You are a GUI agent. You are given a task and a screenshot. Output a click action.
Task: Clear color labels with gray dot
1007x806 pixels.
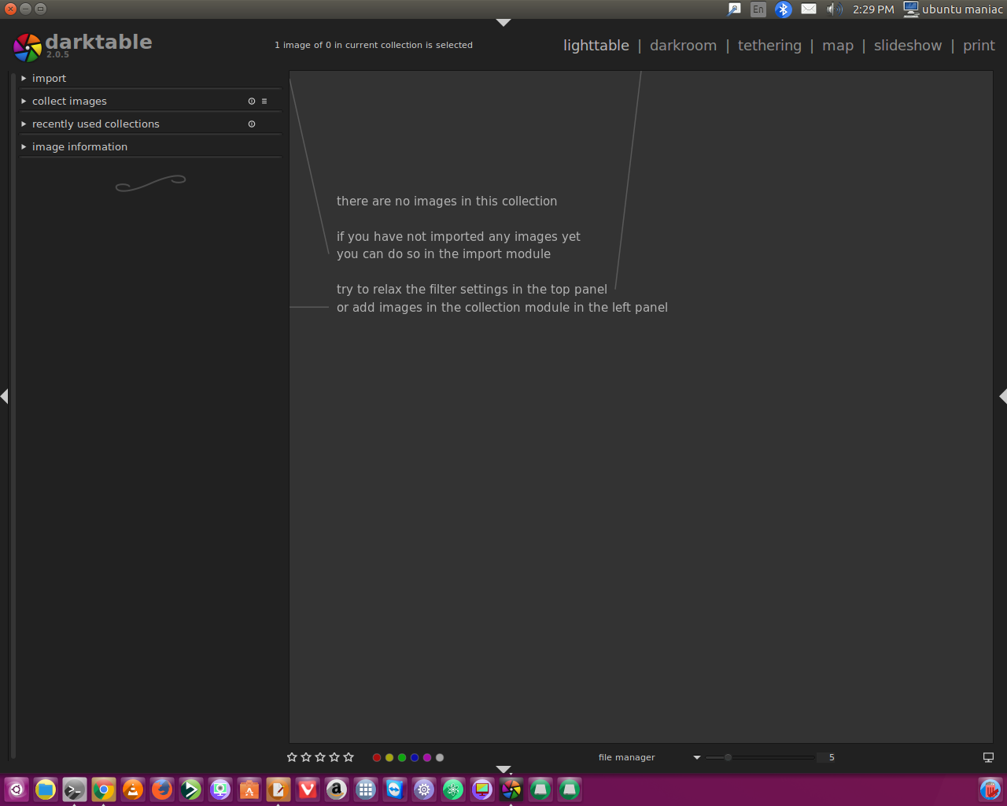440,757
